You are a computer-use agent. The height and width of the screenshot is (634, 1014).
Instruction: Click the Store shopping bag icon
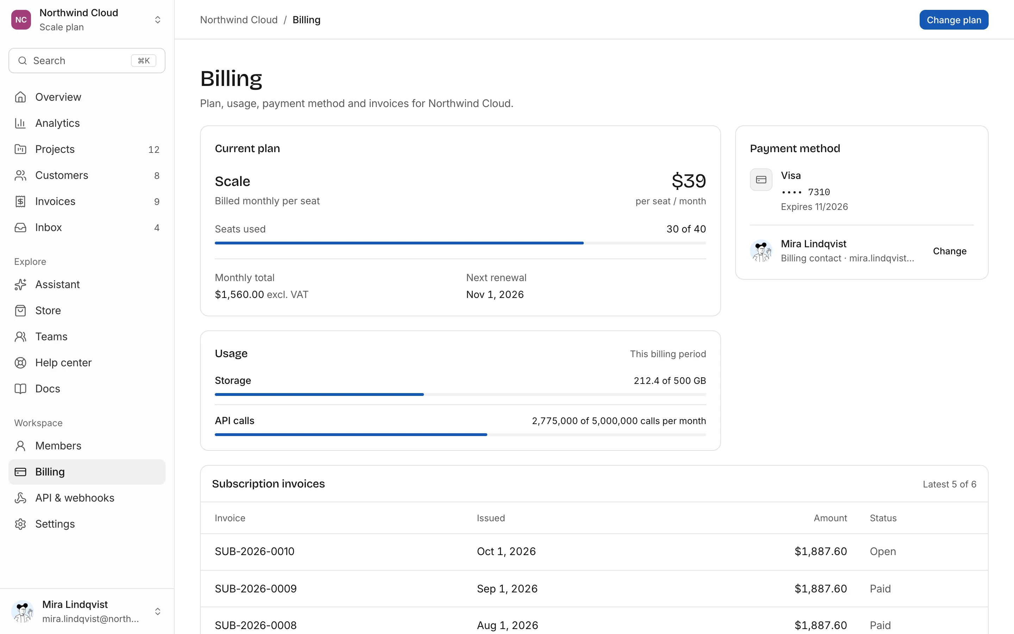pyautogui.click(x=20, y=310)
